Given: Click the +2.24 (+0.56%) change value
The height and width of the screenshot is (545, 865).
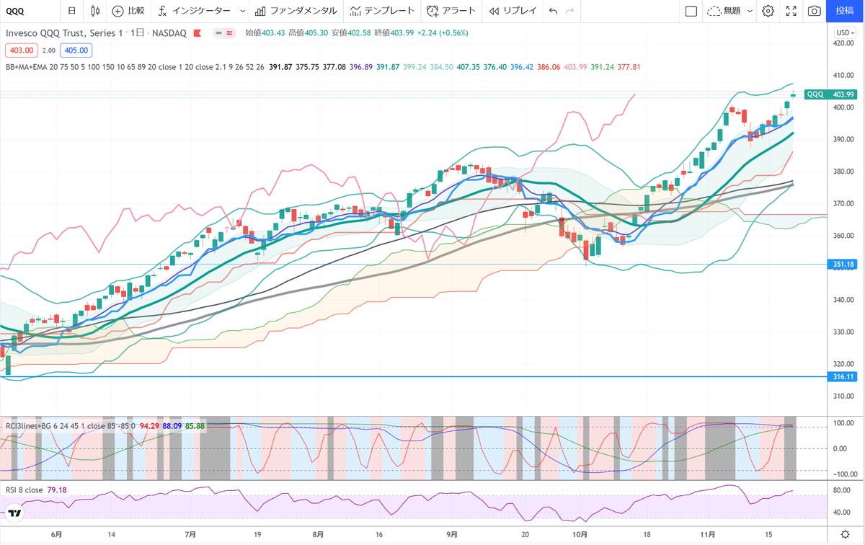Looking at the screenshot, I should point(444,32).
